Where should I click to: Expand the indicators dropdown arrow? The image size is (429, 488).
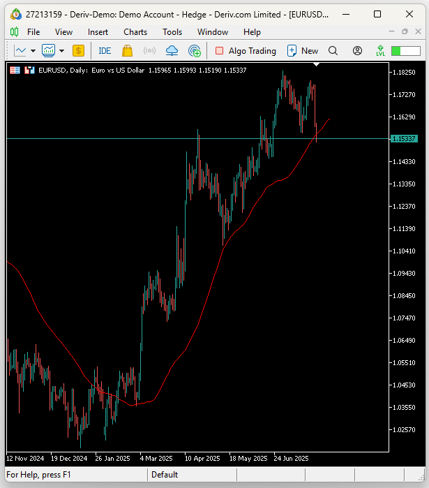pyautogui.click(x=61, y=51)
